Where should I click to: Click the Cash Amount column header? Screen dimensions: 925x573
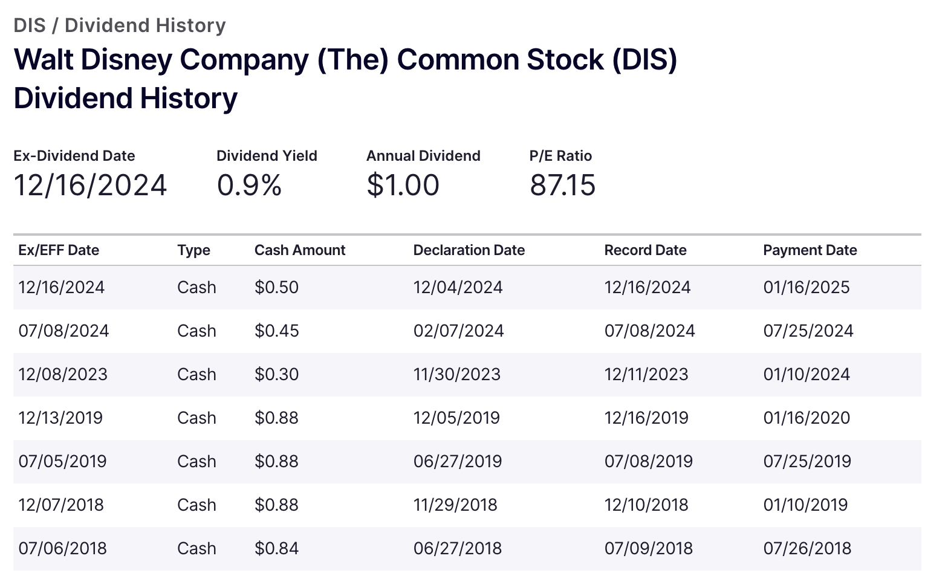tap(300, 250)
